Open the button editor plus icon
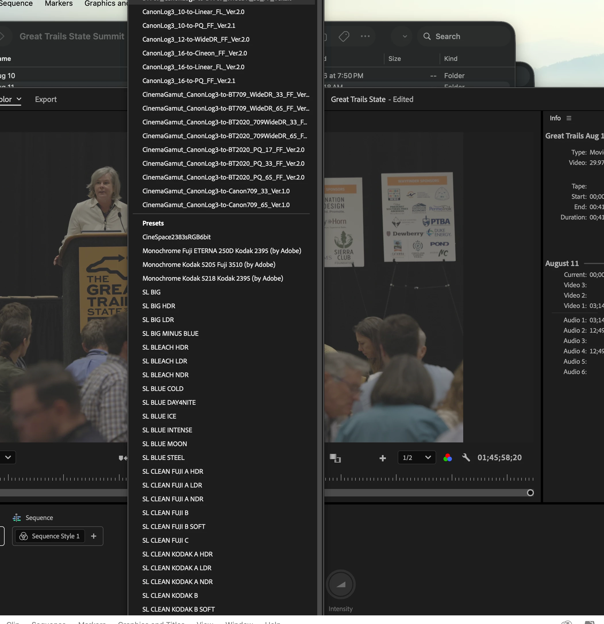 [383, 458]
